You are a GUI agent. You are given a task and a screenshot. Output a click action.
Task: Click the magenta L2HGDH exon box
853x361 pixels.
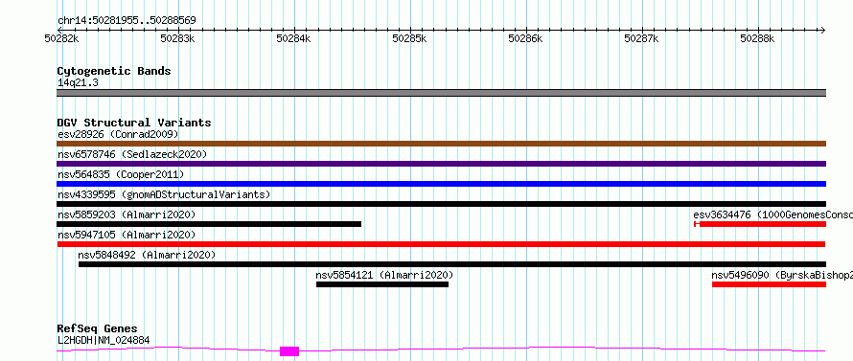pos(289,351)
